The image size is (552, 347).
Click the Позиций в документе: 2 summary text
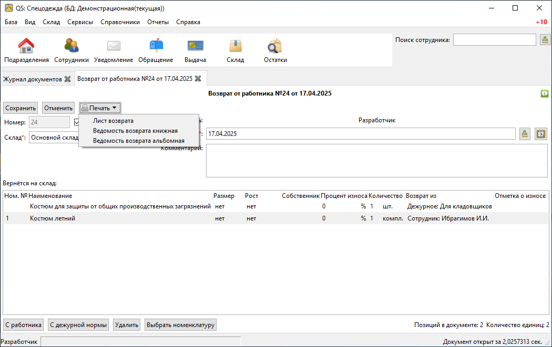click(448, 325)
